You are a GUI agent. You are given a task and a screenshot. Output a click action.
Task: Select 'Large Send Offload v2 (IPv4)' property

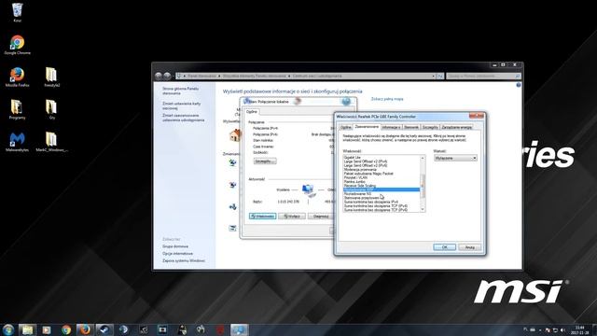tap(366, 161)
